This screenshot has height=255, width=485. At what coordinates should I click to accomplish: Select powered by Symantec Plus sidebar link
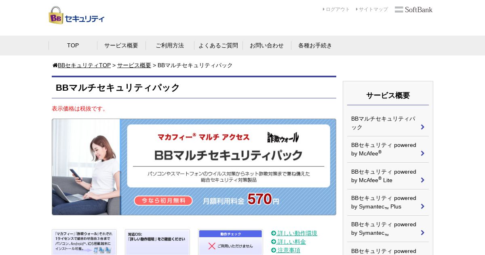pyautogui.click(x=388, y=202)
